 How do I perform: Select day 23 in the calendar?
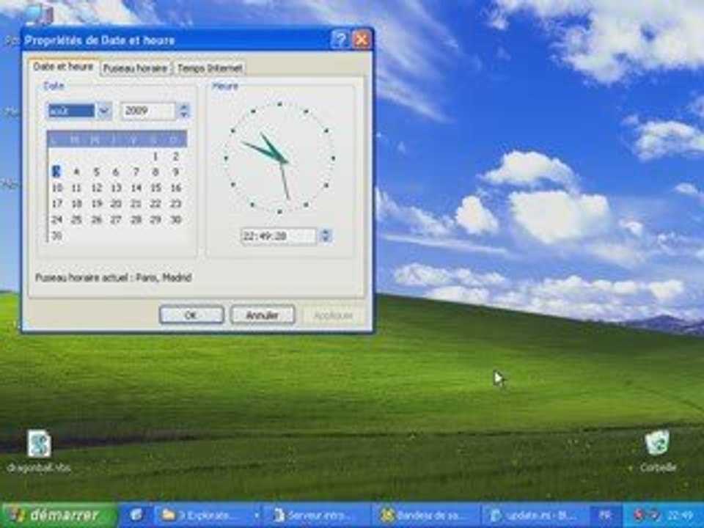[175, 203]
